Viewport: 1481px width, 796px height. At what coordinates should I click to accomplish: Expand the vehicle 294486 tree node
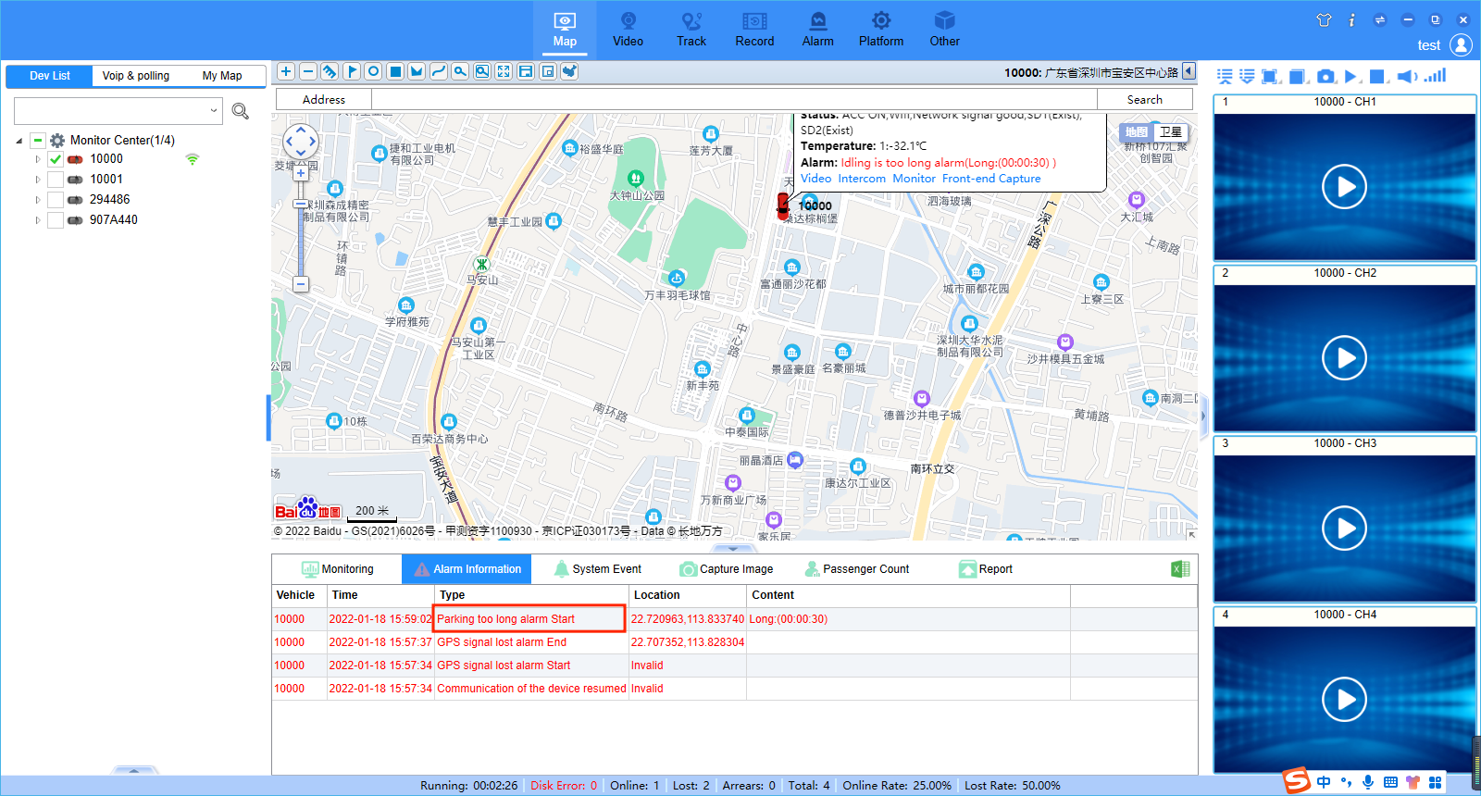pos(38,200)
